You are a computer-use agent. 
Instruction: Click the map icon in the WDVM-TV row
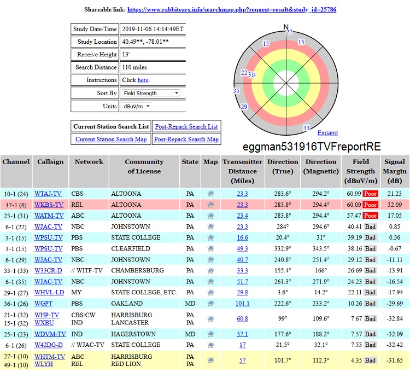210,334
